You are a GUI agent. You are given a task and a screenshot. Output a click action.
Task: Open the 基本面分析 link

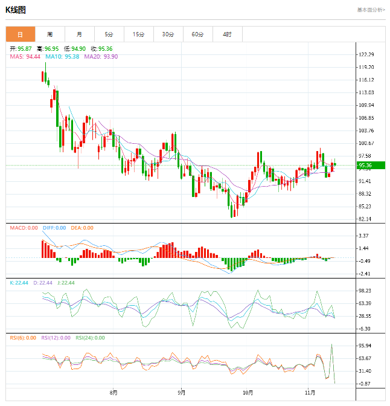click(x=371, y=10)
